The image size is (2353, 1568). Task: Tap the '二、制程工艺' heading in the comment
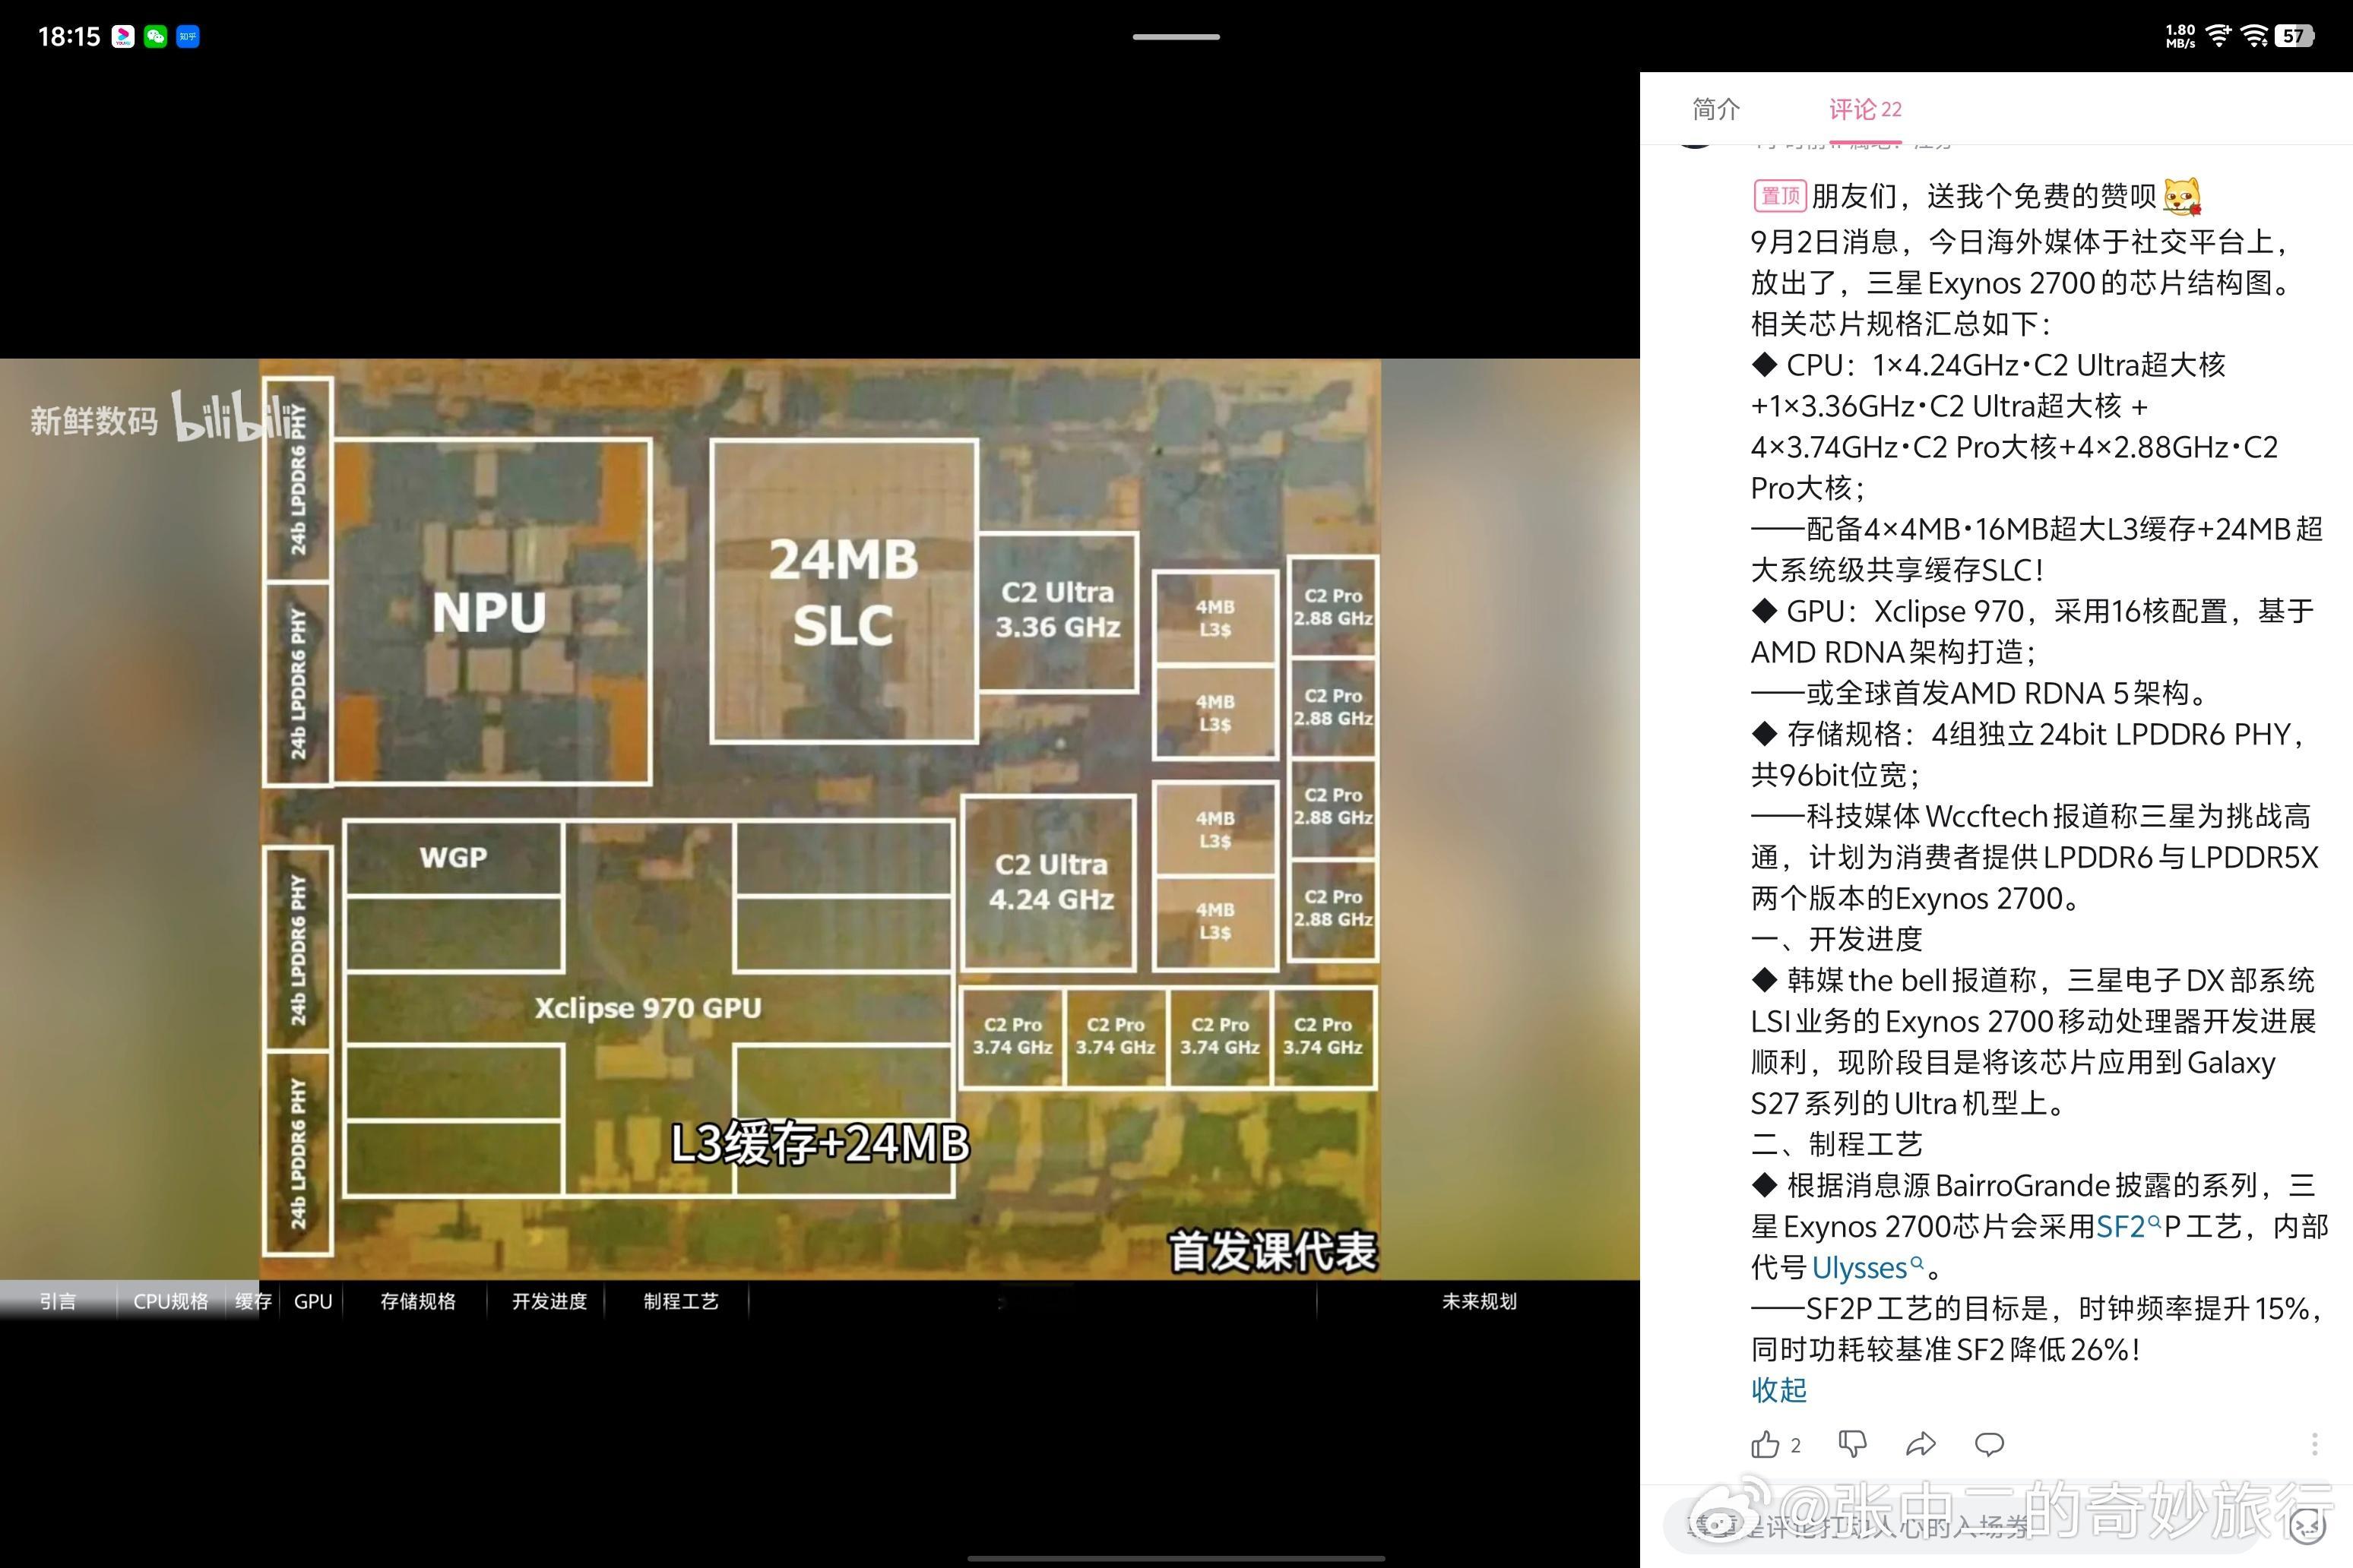(1837, 1144)
